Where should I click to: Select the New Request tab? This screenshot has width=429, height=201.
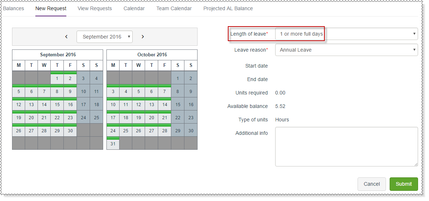(x=51, y=8)
